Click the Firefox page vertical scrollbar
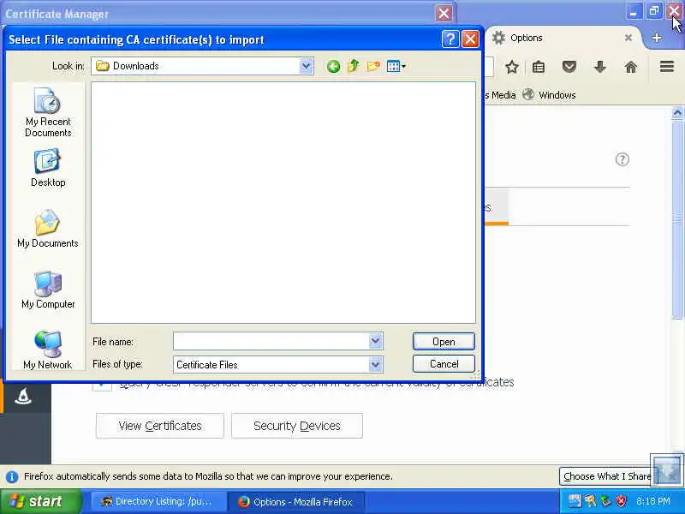 (677, 218)
